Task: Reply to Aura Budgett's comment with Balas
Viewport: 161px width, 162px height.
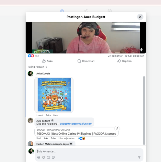Action: coord(53,138)
